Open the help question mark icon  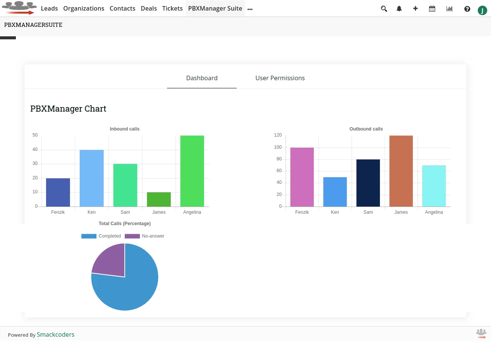click(467, 8)
